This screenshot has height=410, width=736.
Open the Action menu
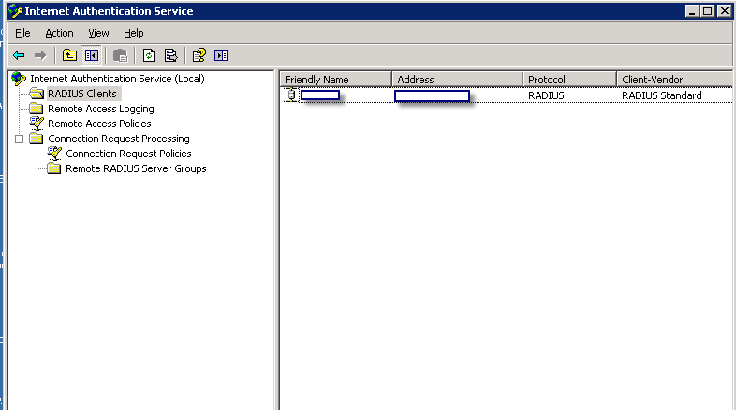click(x=59, y=33)
